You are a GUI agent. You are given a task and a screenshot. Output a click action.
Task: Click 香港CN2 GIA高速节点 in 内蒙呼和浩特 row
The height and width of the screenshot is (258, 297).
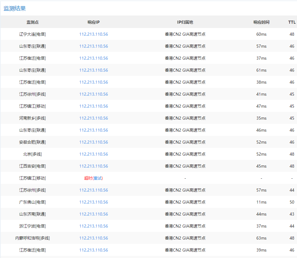click(185, 238)
